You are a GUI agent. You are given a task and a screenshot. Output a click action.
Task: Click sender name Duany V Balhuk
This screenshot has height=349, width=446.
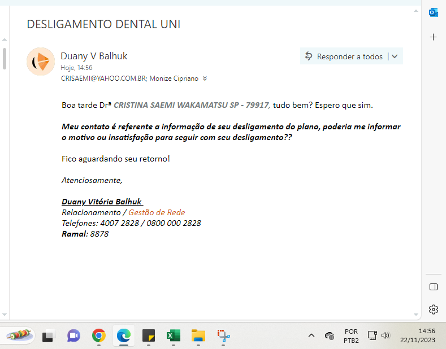[x=94, y=56]
